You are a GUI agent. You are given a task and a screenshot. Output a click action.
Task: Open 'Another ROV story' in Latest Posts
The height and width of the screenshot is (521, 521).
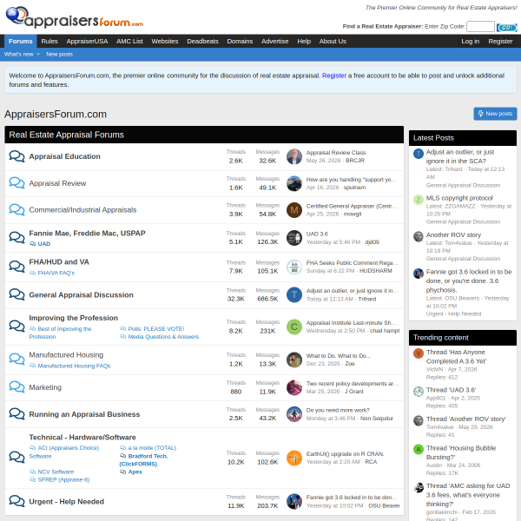coord(453,235)
